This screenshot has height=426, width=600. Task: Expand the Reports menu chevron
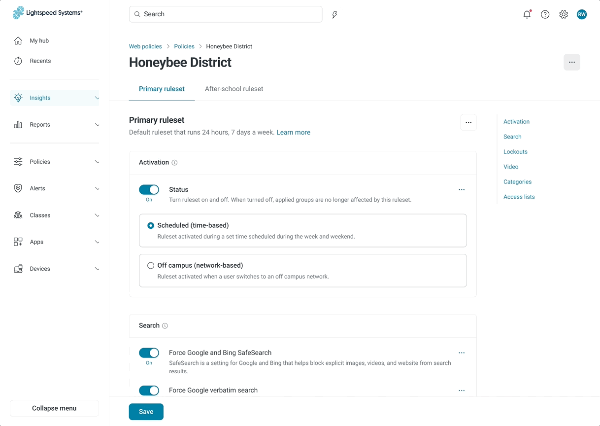tap(97, 125)
